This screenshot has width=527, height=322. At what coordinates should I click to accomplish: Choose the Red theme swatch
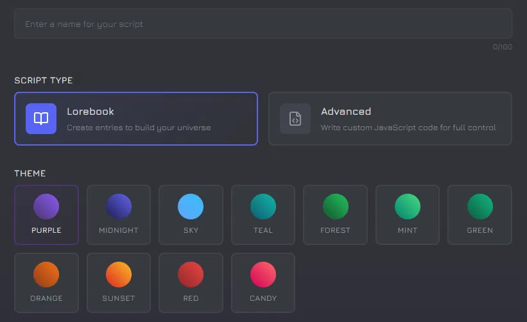[x=191, y=283]
